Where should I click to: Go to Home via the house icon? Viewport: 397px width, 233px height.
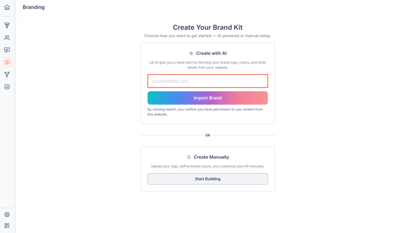tap(7, 7)
